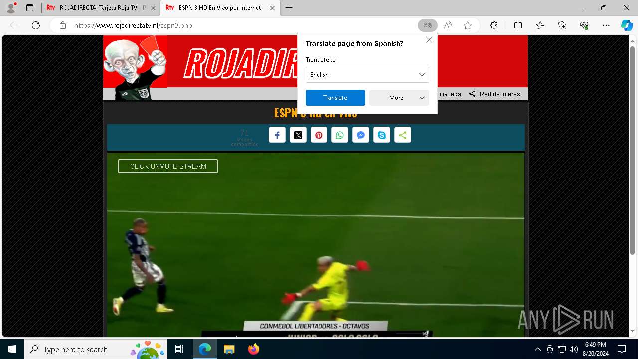Close the ROJADIRECTA tab
Screen dimensions: 638x359
click(x=153, y=8)
